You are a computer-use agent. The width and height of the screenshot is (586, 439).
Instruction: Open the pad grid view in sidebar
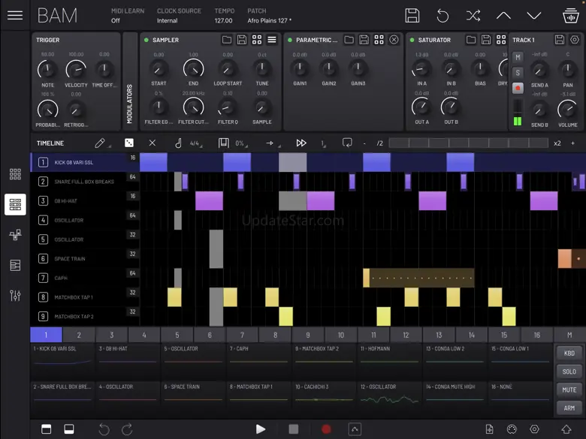coord(15,174)
